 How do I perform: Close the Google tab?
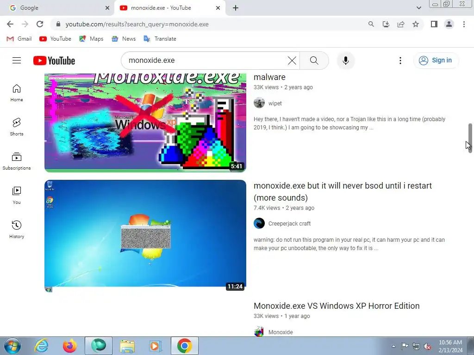[107, 8]
